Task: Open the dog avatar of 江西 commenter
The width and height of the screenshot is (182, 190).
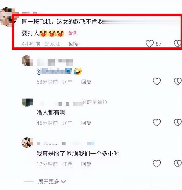Action: pyautogui.click(x=27, y=143)
